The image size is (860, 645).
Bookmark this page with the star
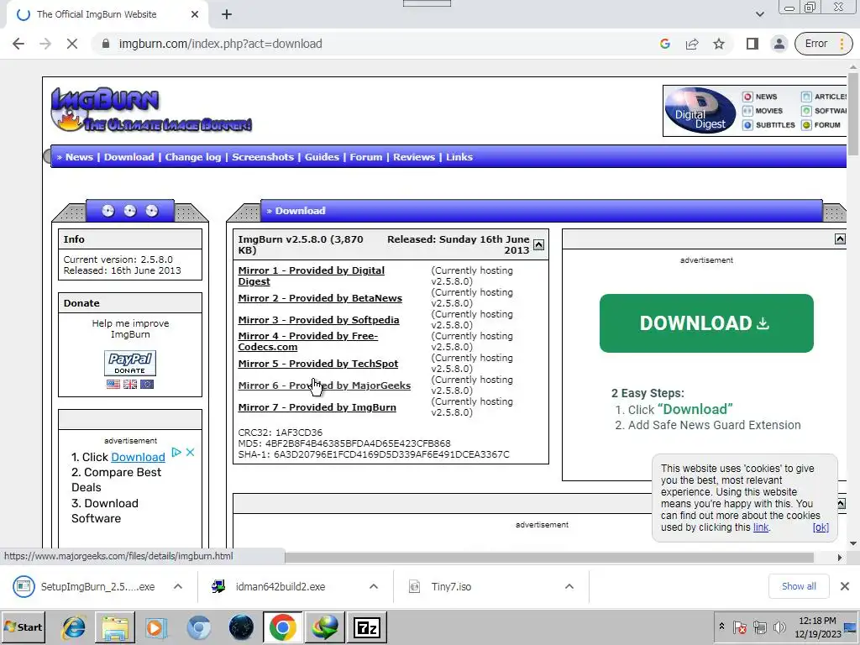click(719, 44)
